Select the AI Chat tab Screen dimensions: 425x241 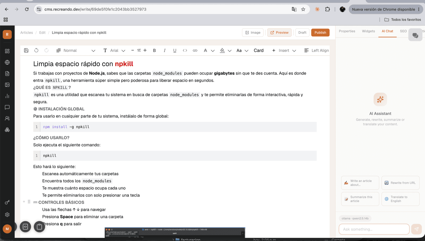tap(387, 31)
